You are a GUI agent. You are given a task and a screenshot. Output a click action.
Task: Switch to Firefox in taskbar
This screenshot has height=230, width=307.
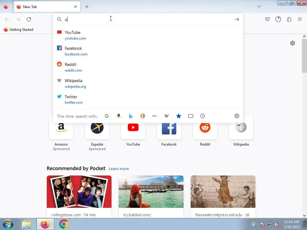click(45, 224)
